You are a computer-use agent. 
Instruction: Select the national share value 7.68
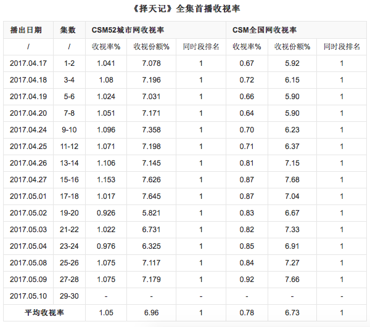click(x=292, y=180)
